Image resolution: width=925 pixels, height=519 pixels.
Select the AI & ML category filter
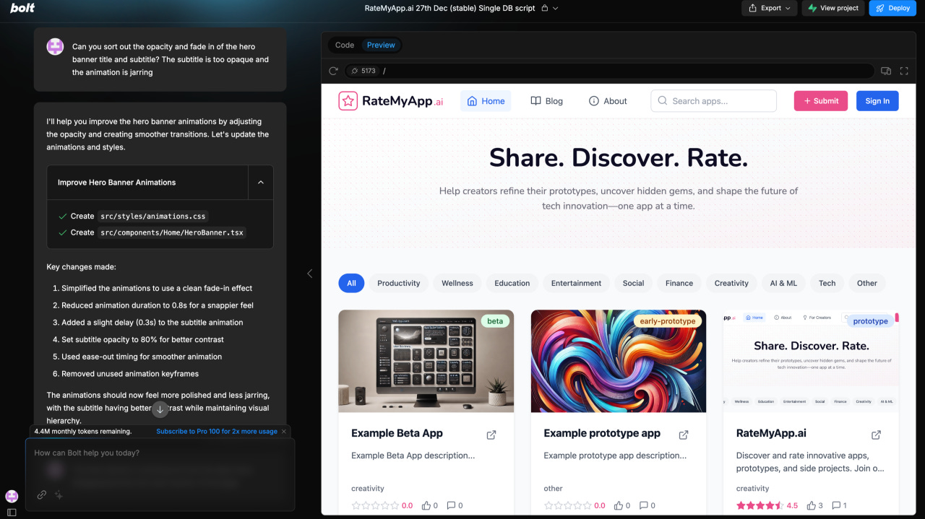[783, 283]
